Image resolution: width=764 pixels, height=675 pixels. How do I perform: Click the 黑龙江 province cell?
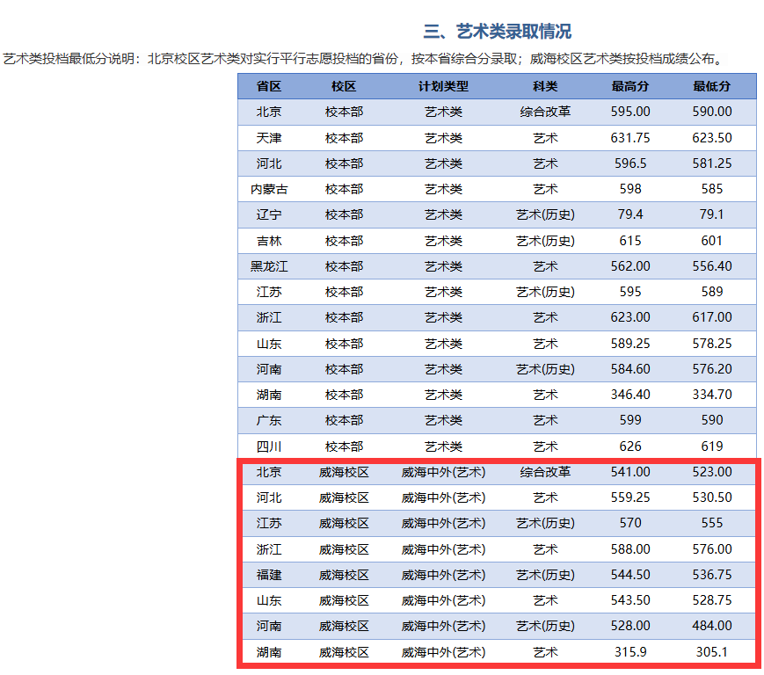pyautogui.click(x=269, y=266)
